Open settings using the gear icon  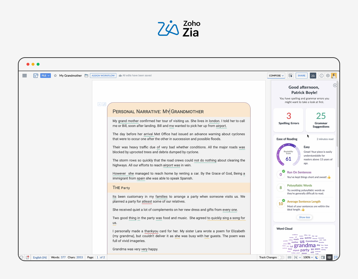tap(328, 75)
